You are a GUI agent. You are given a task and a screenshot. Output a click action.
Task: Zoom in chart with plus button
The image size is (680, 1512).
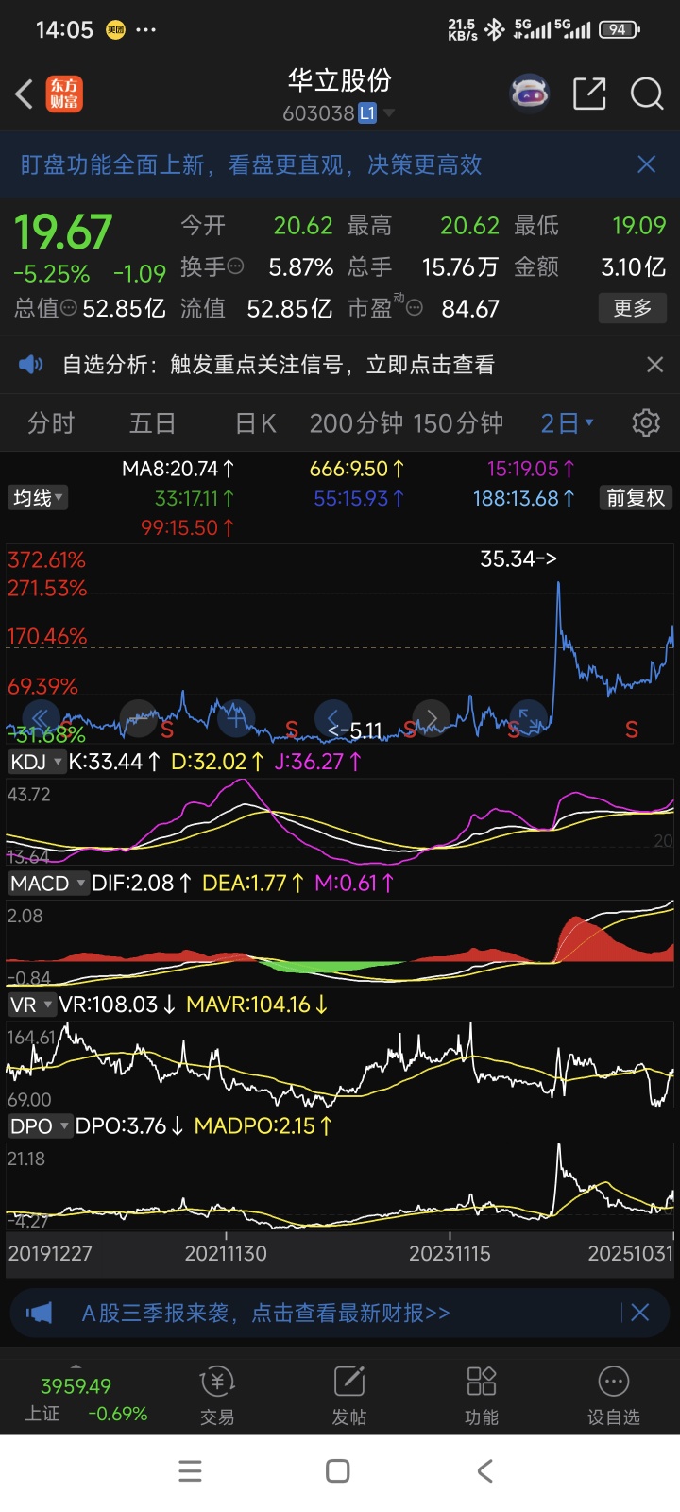pyautogui.click(x=236, y=718)
